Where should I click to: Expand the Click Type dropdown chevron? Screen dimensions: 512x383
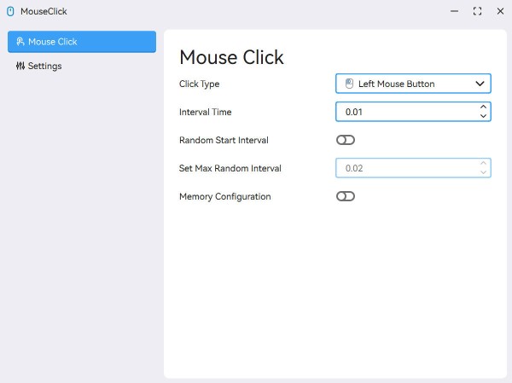pos(480,84)
